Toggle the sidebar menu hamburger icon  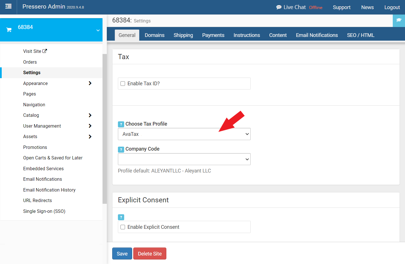pos(9,6)
